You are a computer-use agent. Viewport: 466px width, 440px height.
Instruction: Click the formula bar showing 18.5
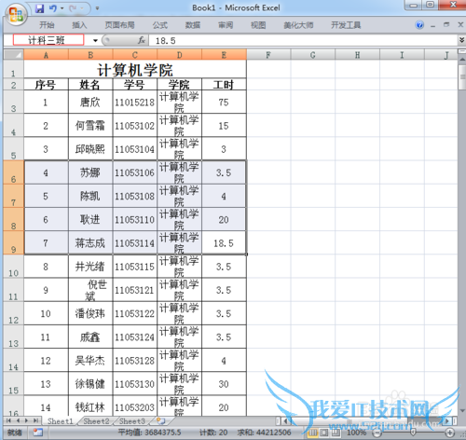pyautogui.click(x=303, y=41)
